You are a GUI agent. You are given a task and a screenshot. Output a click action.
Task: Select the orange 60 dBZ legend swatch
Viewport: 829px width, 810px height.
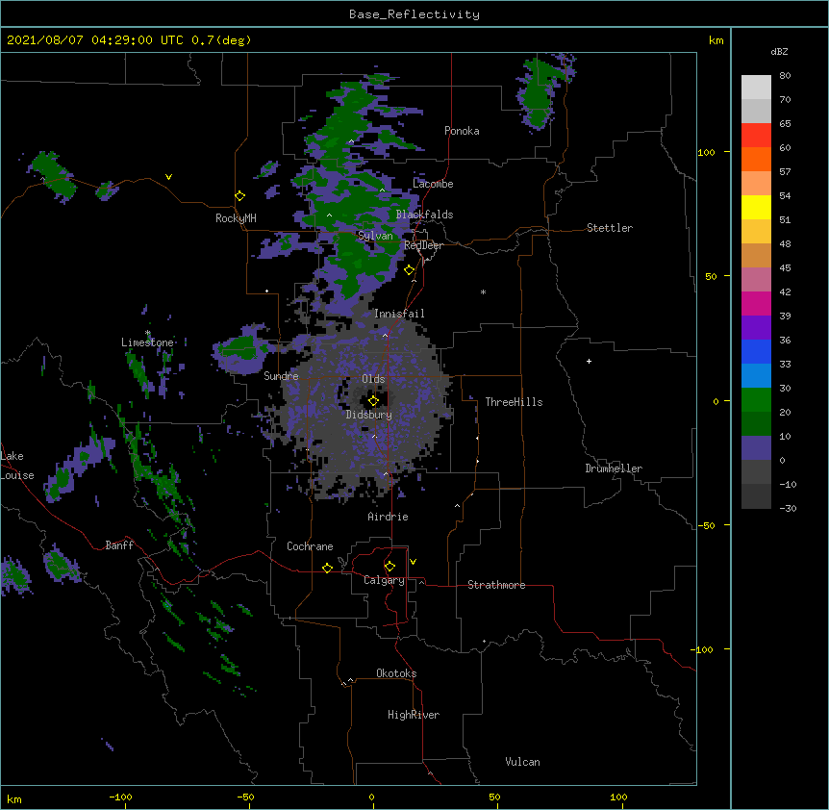pyautogui.click(x=756, y=159)
